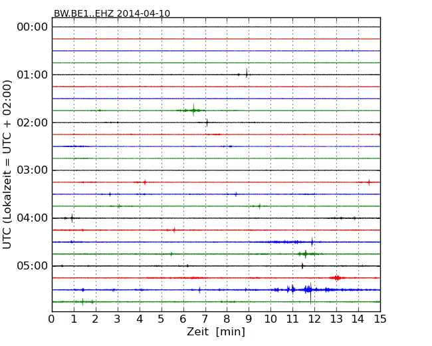Click the green burst above the 02:00 trace
The height and width of the screenshot is (346, 432).
(x=193, y=110)
